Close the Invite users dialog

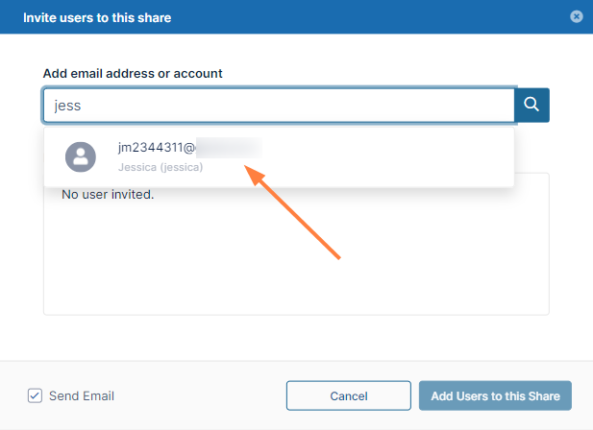click(576, 16)
